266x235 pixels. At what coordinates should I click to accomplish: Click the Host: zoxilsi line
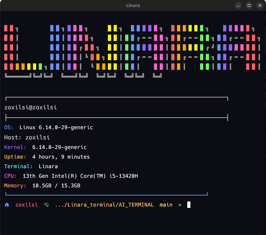[x=27, y=137]
